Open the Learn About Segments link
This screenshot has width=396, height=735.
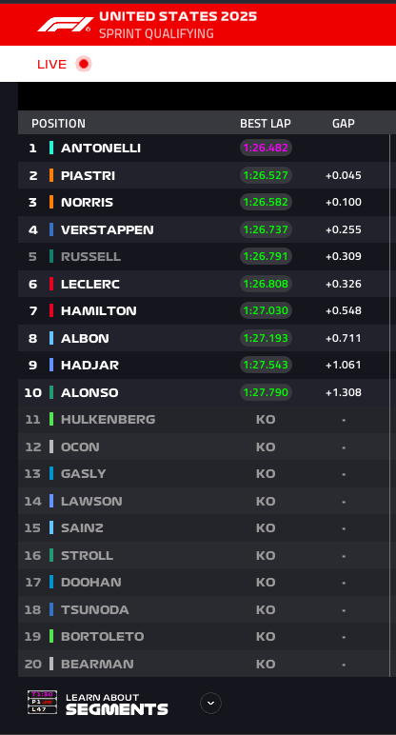117,705
